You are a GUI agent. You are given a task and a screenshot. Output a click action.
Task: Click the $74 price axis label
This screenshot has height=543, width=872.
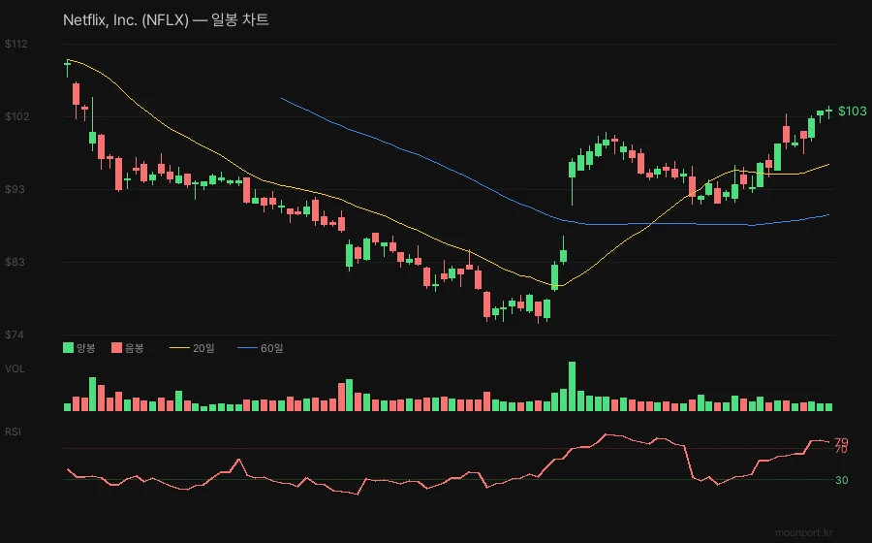(x=15, y=335)
